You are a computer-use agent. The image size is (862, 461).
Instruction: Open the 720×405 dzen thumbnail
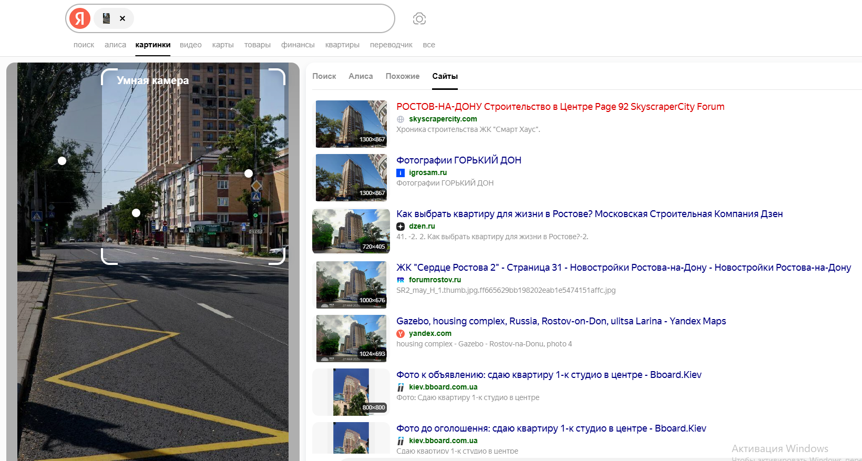[351, 231]
